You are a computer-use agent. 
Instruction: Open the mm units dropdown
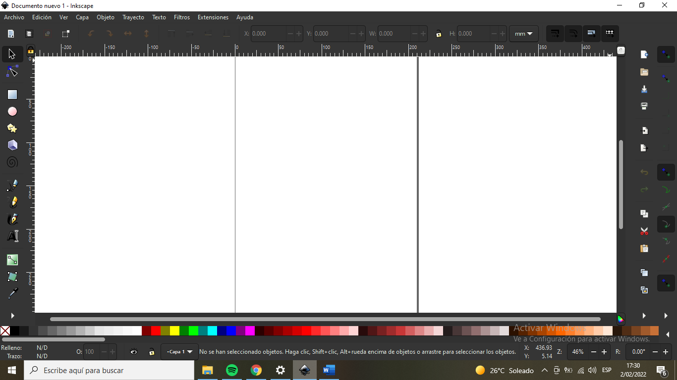click(x=524, y=34)
